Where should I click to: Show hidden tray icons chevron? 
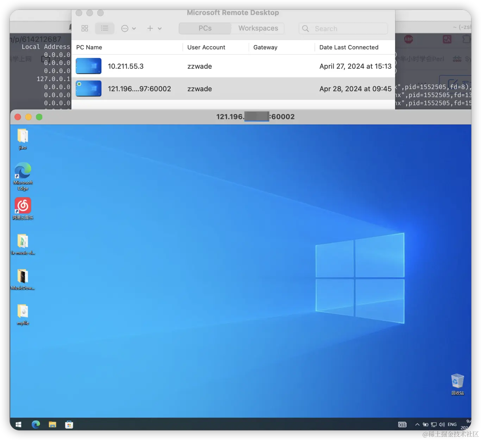pos(417,425)
